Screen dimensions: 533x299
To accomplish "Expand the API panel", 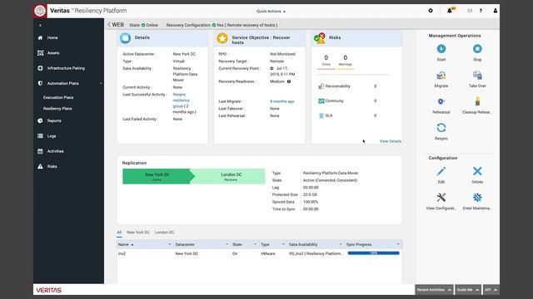I will pyautogui.click(x=491, y=290).
